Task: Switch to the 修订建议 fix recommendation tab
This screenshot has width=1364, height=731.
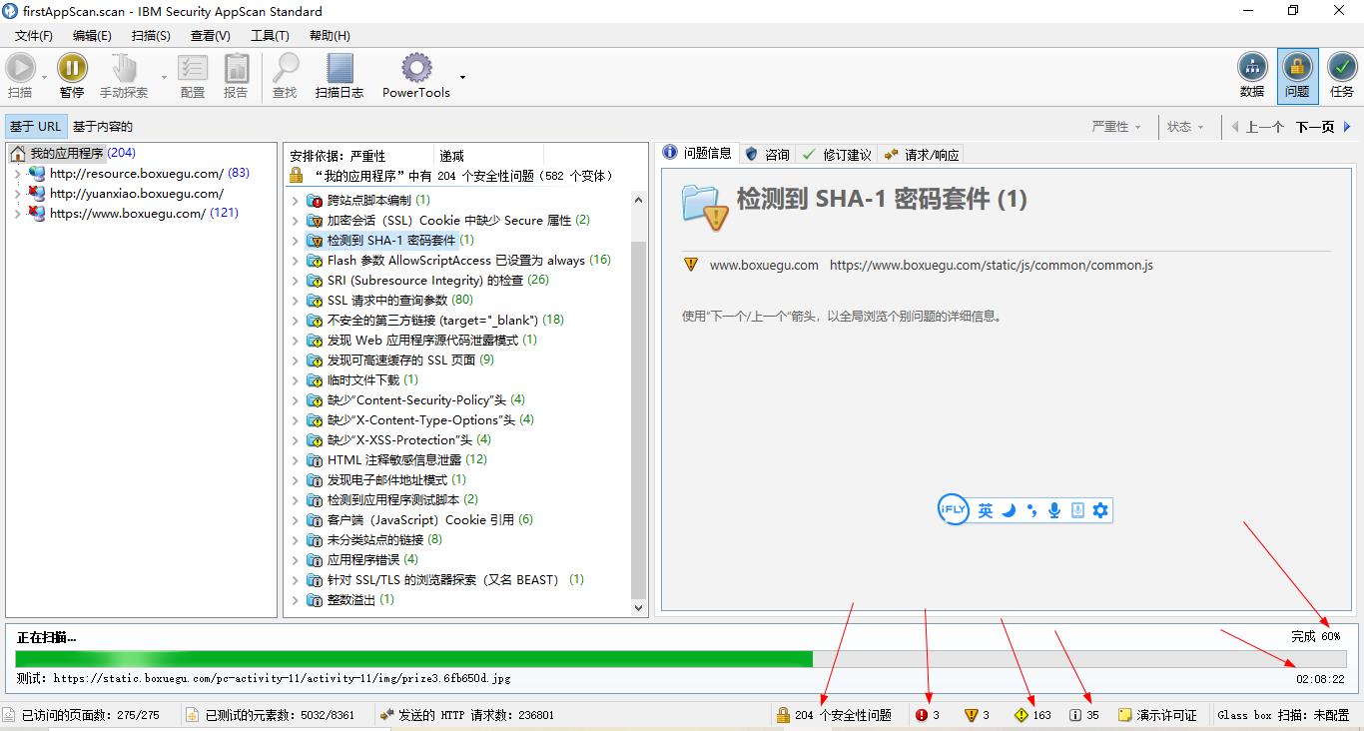Action: coord(837,155)
